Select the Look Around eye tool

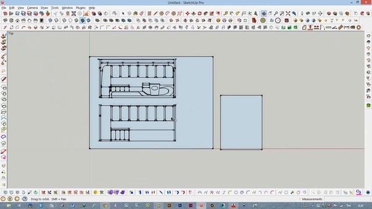[x=308, y=13]
